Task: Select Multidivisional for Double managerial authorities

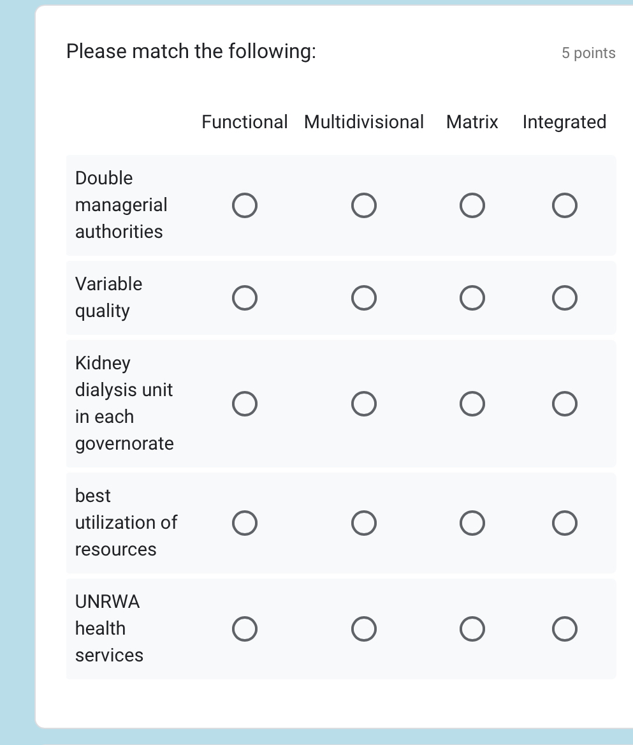Action: pyautogui.click(x=364, y=205)
